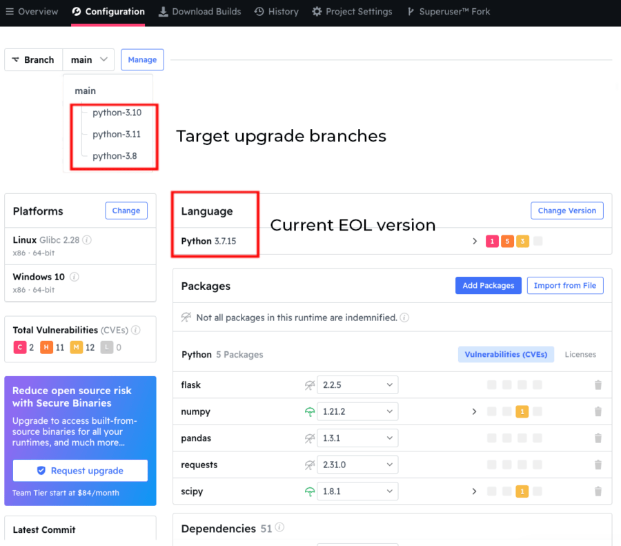Remove scipy using its trash icon
The height and width of the screenshot is (546, 621).
point(598,491)
